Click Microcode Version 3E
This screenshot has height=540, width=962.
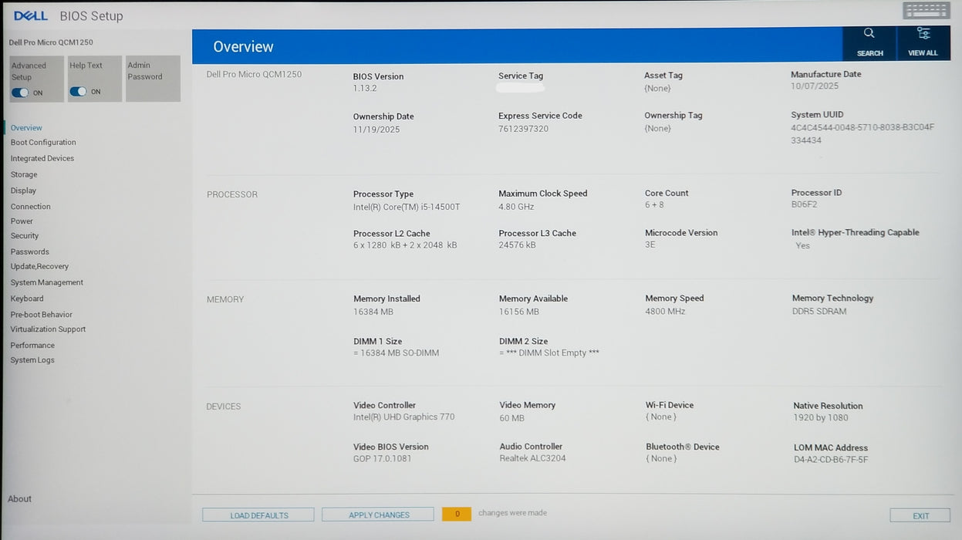tap(650, 245)
